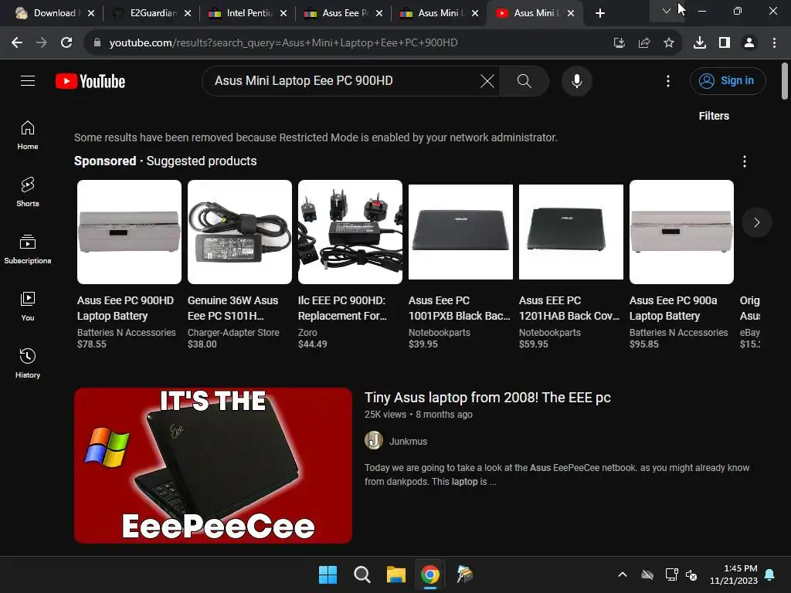Open the Windows Start menu
The width and height of the screenshot is (791, 593).
[328, 574]
